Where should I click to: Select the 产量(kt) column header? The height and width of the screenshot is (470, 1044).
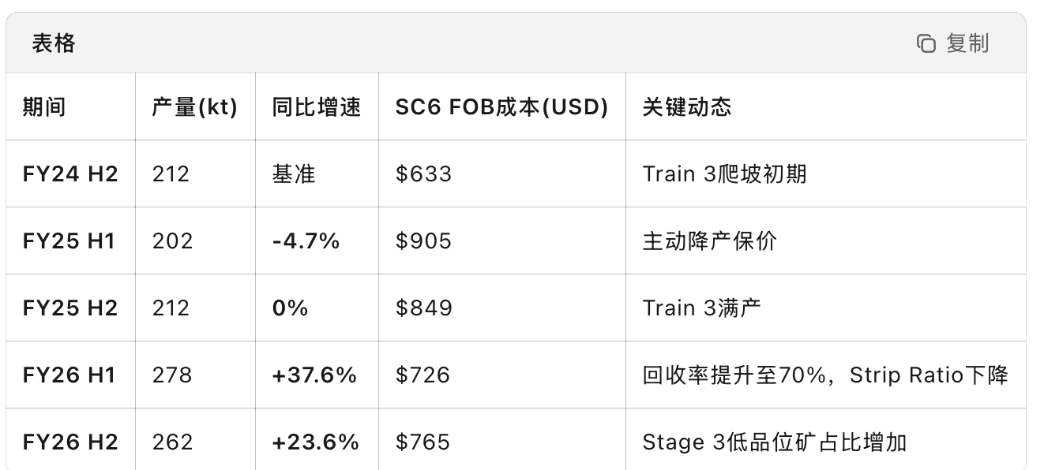194,106
